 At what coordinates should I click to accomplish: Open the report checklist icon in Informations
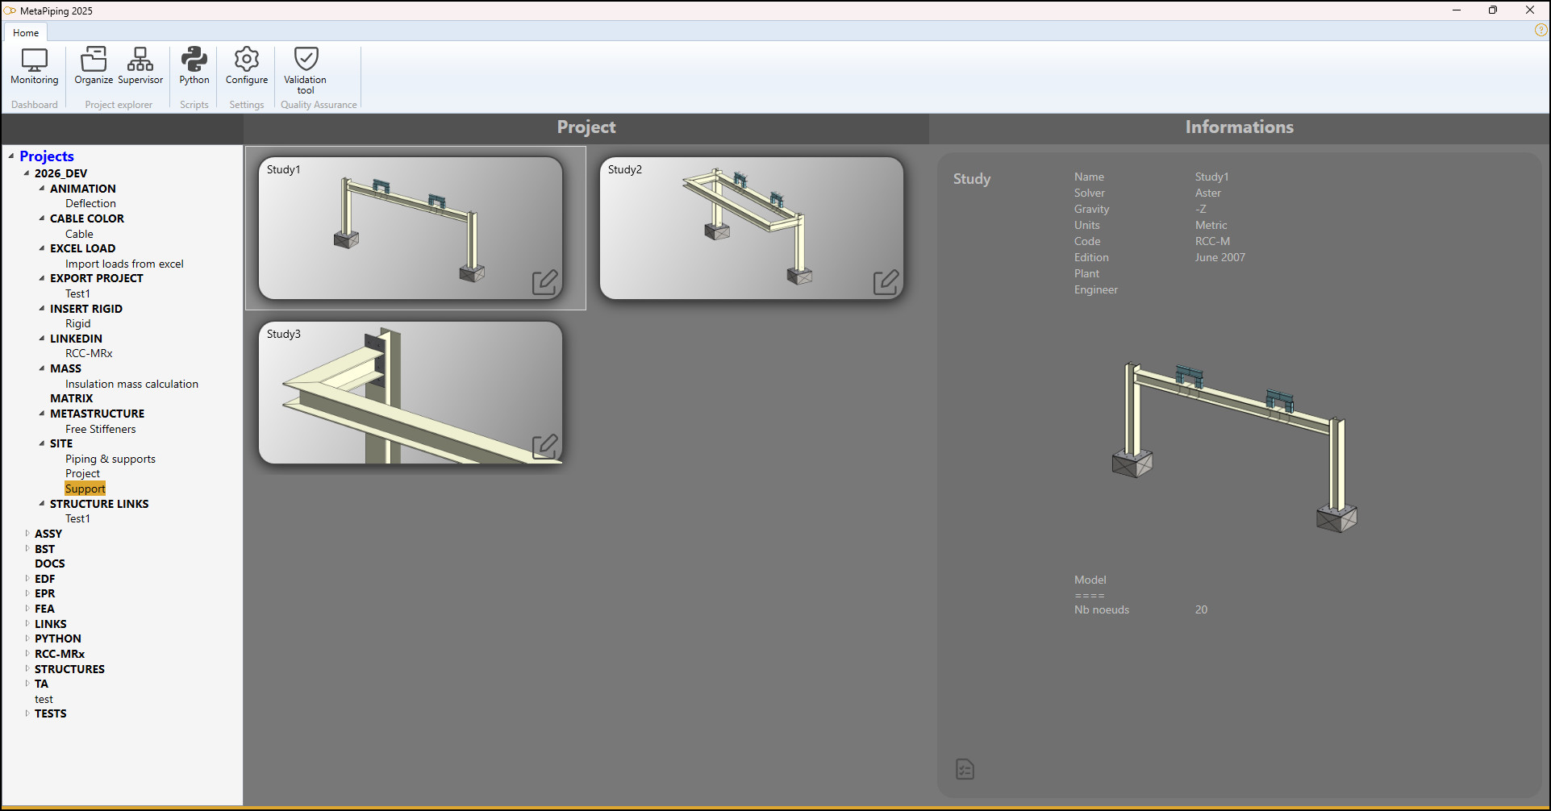point(965,769)
